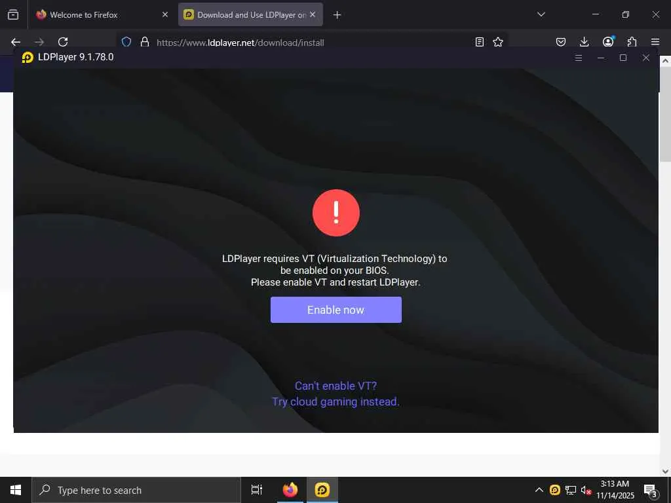The height and width of the screenshot is (503, 671).
Task: Click the muted volume tray icon
Action: [586, 490]
